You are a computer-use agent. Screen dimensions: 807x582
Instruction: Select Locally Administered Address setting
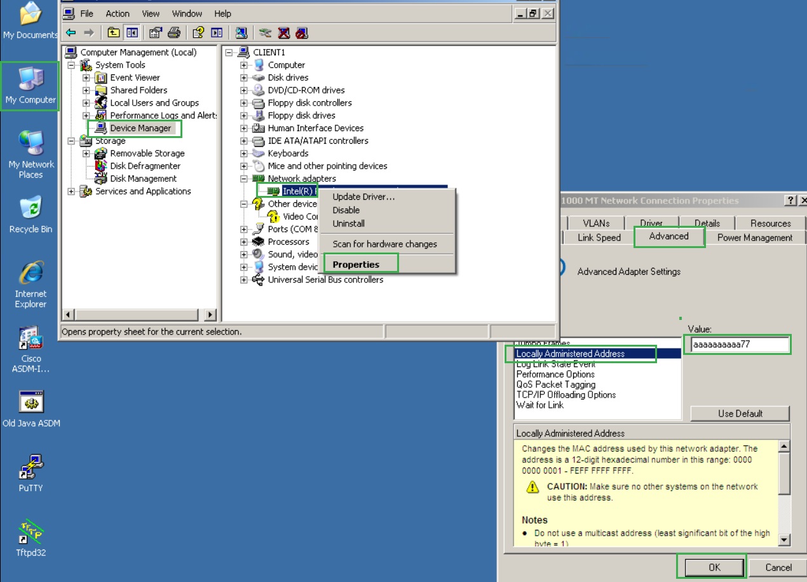coord(597,354)
